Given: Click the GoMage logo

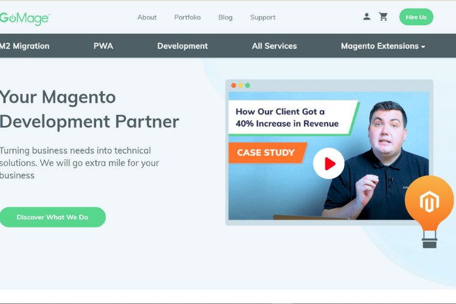Looking at the screenshot, I should coord(24,18).
